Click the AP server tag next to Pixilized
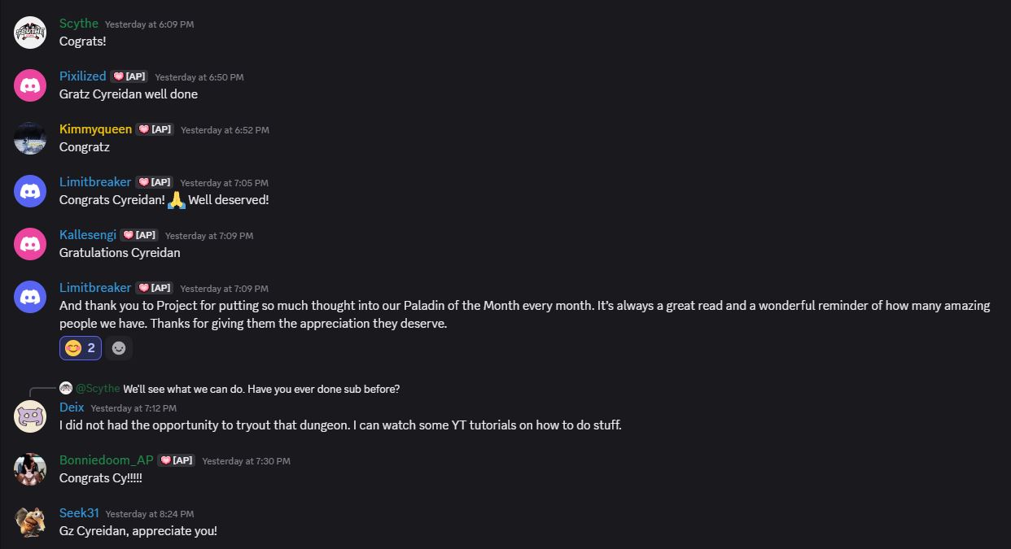1011x549 pixels. click(x=129, y=76)
